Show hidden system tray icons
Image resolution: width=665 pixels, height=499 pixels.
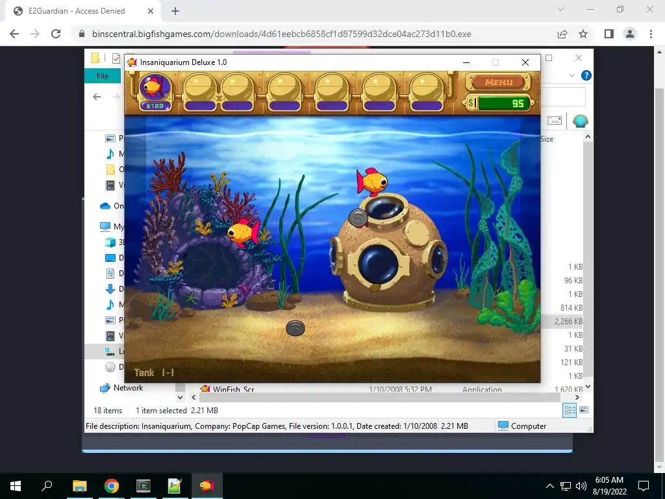tap(549, 486)
